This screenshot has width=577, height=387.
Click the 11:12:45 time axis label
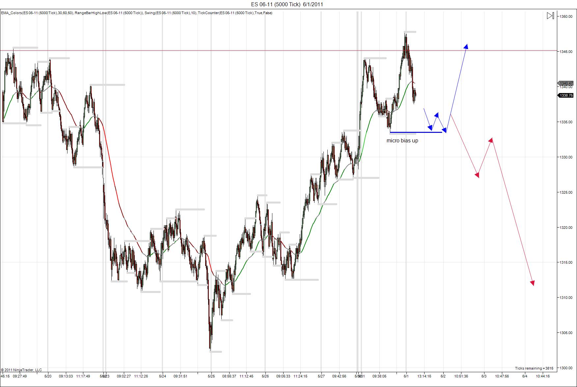[246, 376]
